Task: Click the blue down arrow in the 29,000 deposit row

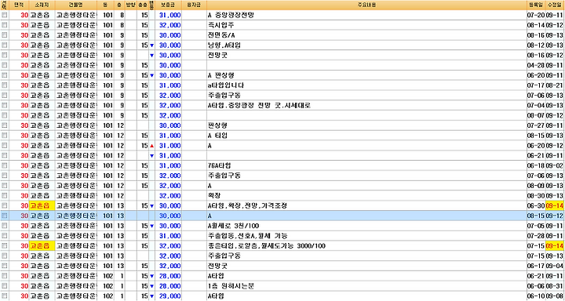Action: tap(151, 296)
